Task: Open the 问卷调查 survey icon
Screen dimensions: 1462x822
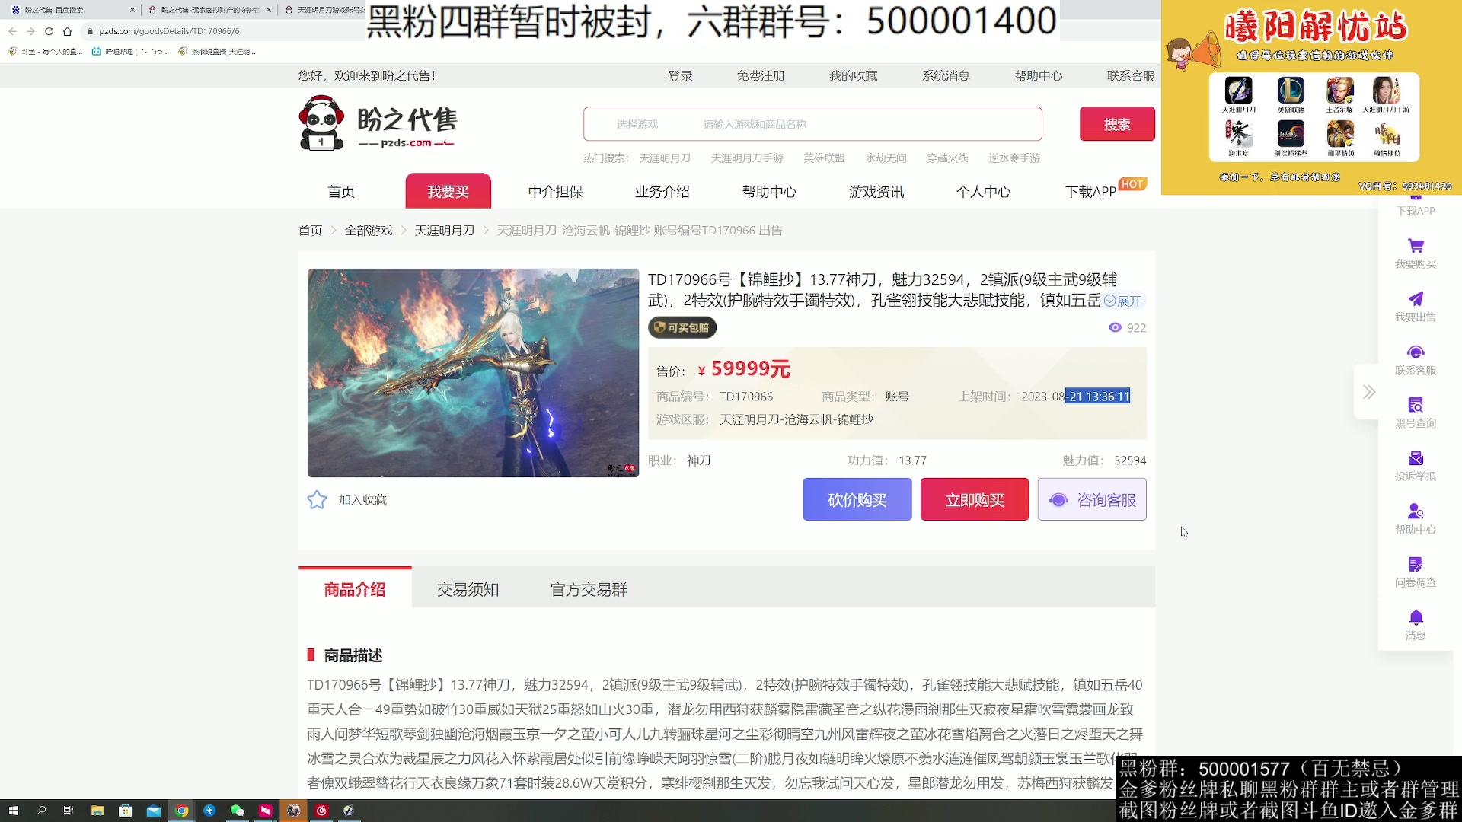Action: coord(1415,566)
